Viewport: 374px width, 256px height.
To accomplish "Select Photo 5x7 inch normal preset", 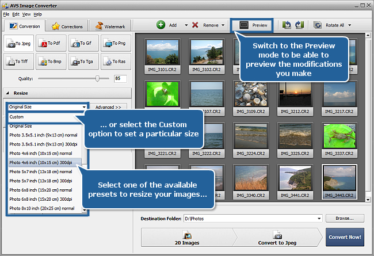I will [45, 171].
